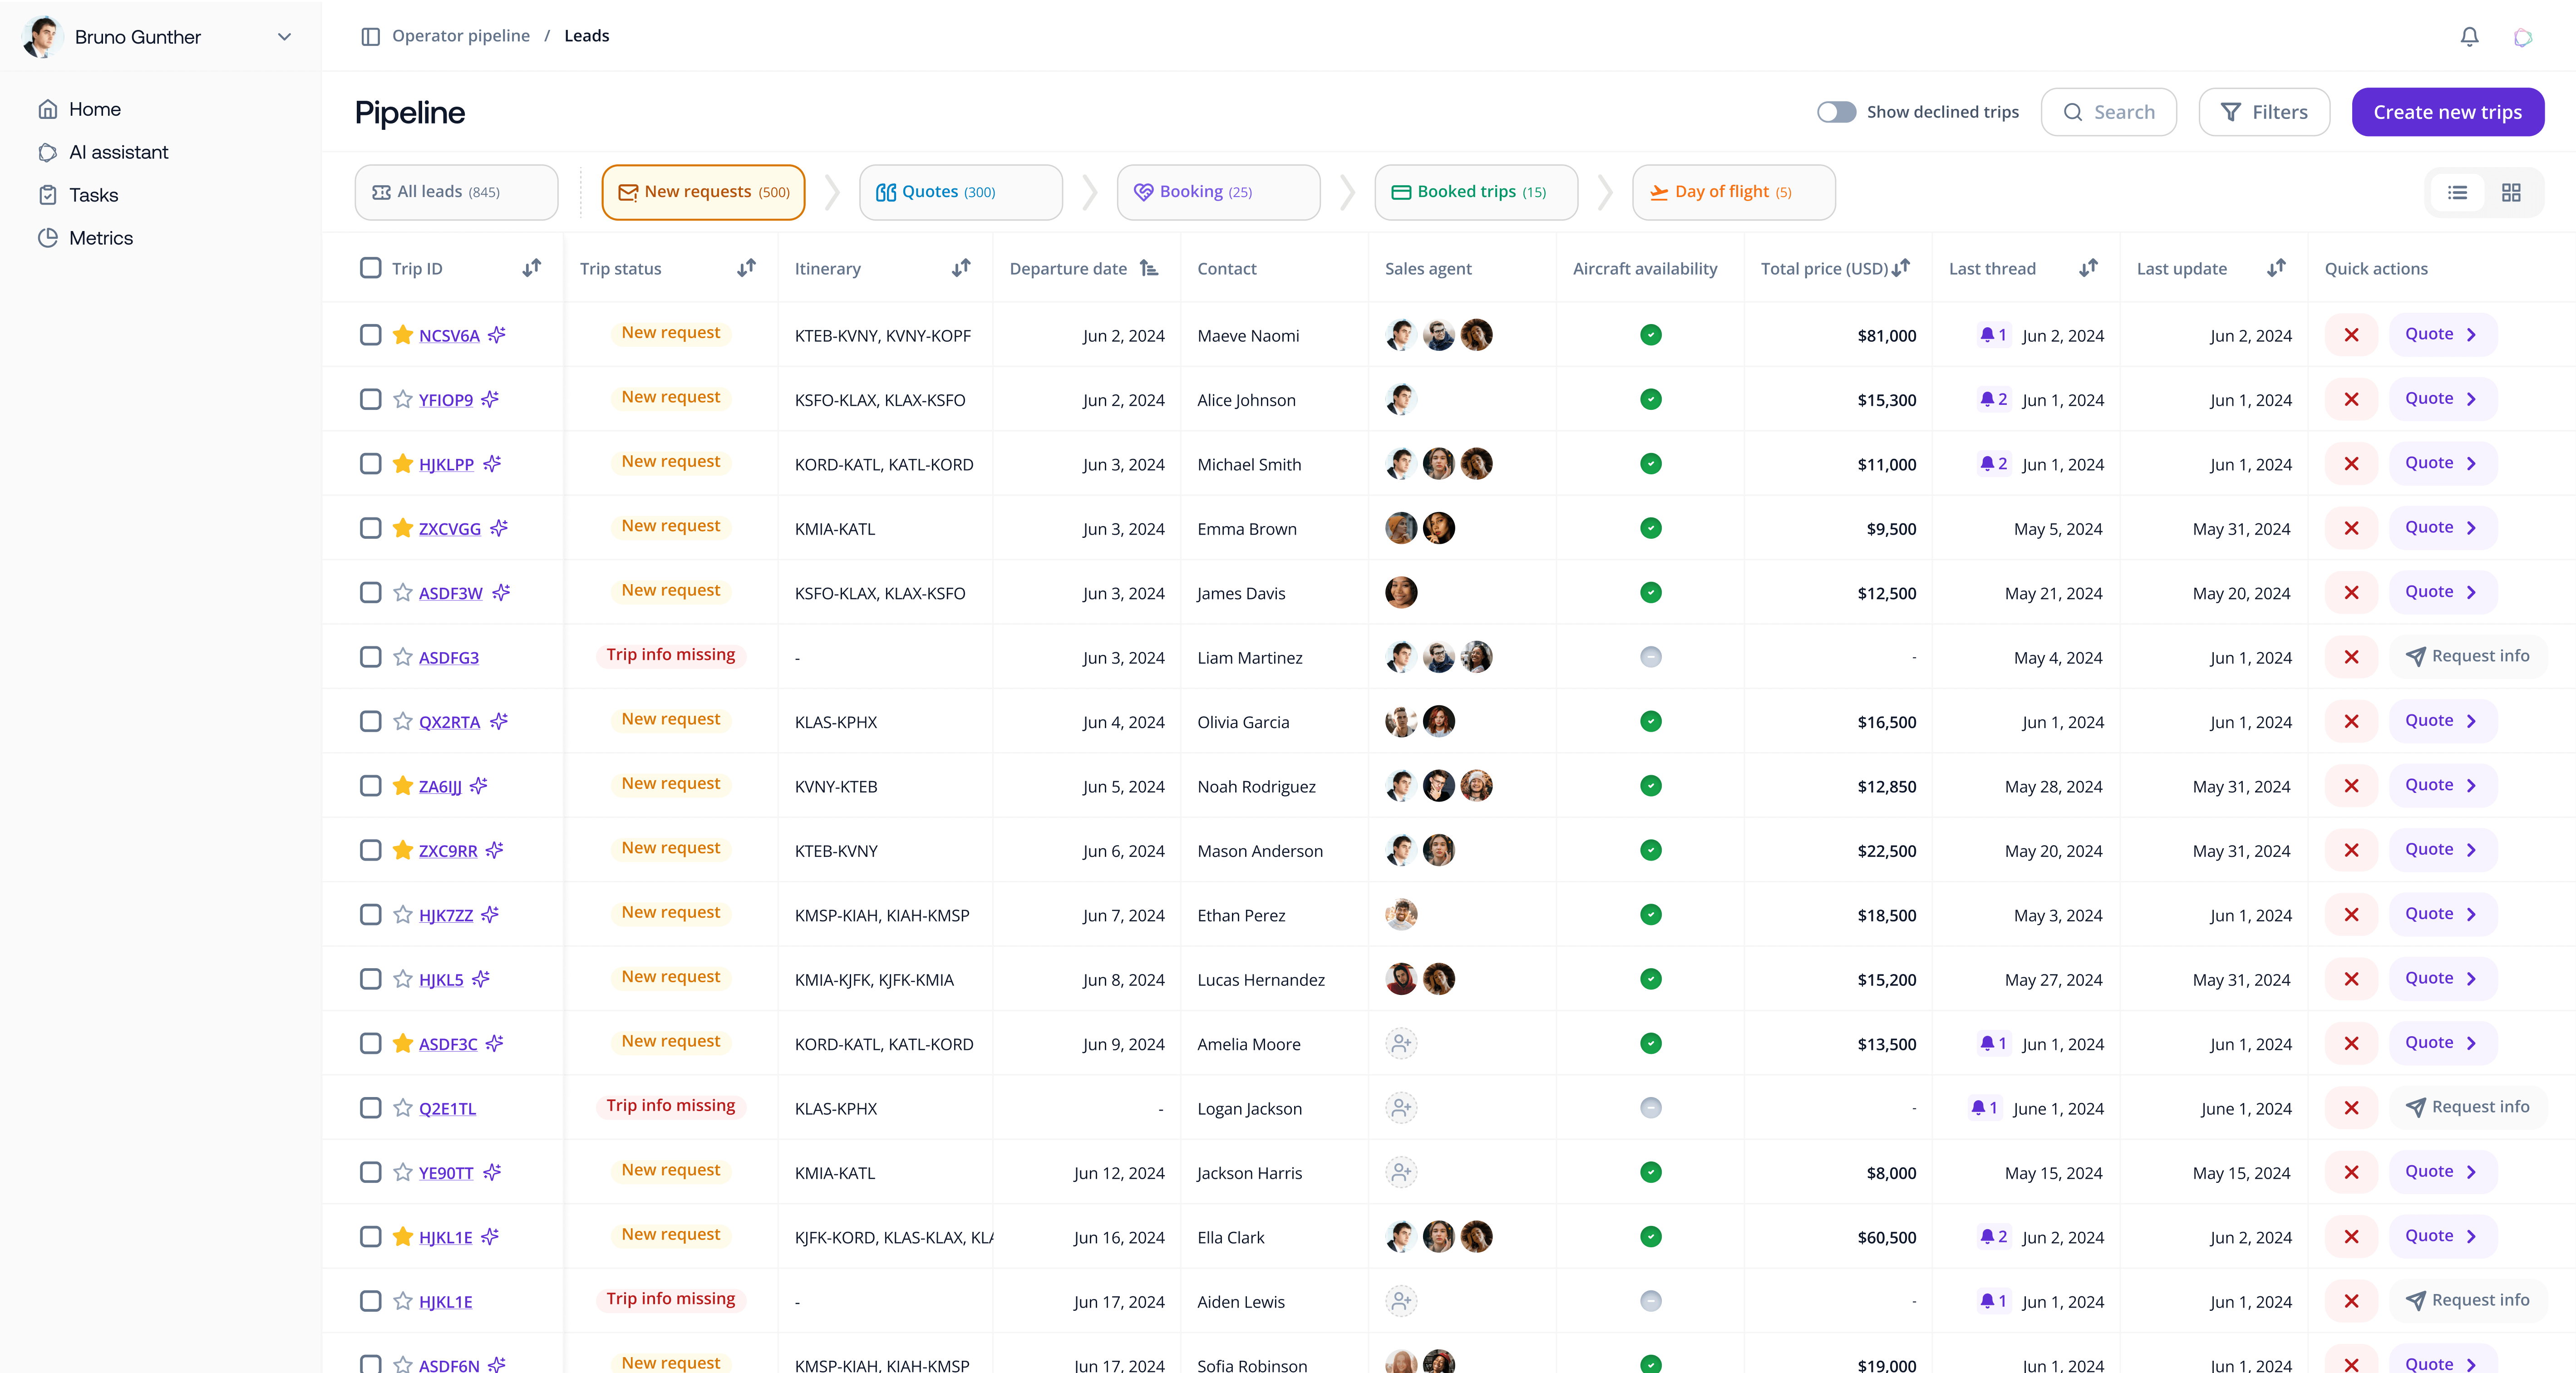2576x1373 pixels.
Task: Open Operator pipeline breadcrumb
Action: tap(461, 36)
